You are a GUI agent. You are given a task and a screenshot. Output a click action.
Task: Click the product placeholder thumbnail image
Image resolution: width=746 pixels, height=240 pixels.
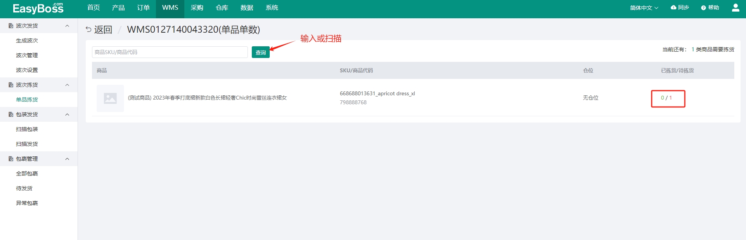click(110, 98)
